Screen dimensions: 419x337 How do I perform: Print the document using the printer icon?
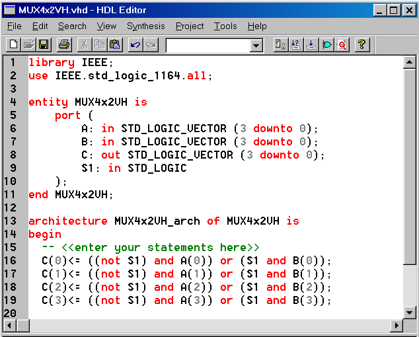(64, 45)
